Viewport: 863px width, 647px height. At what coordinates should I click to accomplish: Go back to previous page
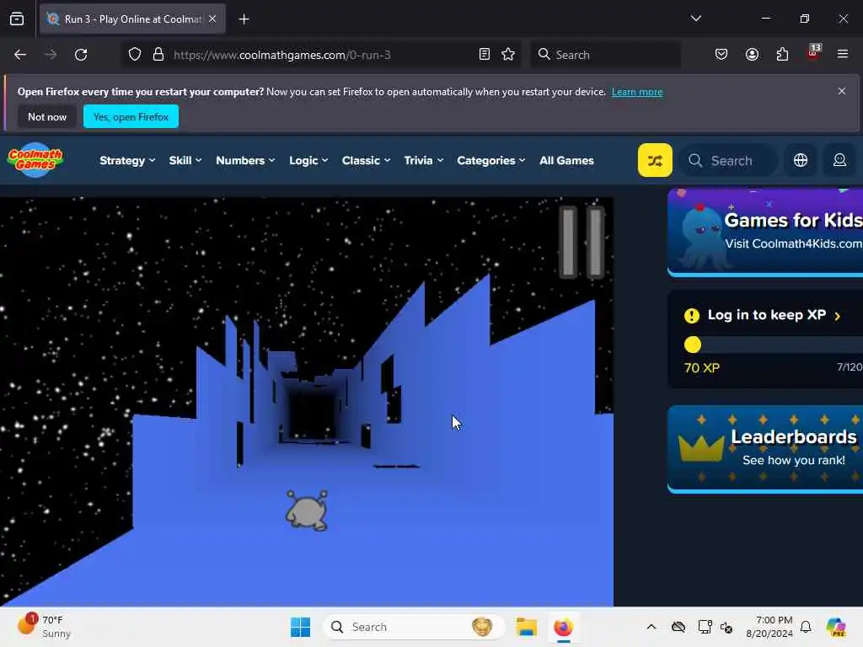pos(20,55)
